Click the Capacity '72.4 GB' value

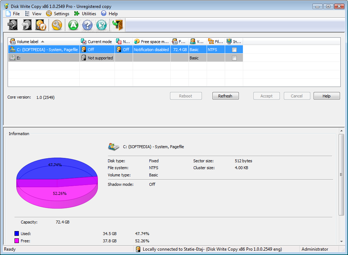pyautogui.click(x=63, y=222)
